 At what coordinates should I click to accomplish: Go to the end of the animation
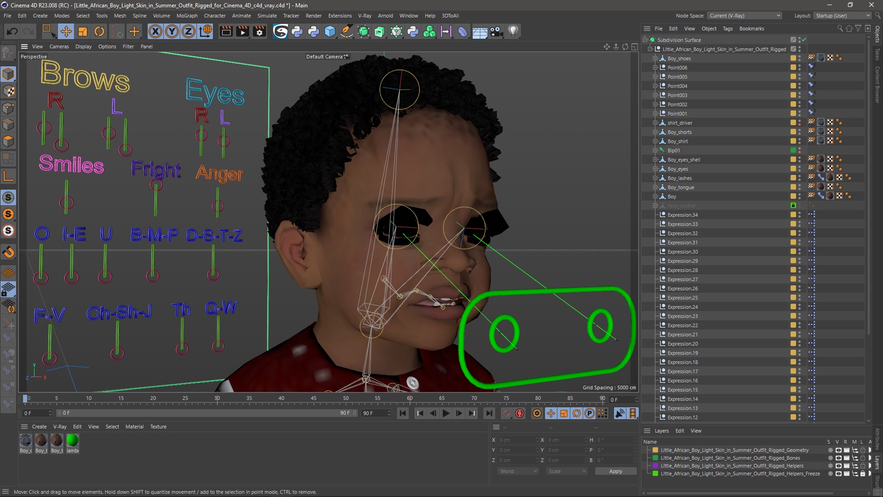tap(489, 413)
